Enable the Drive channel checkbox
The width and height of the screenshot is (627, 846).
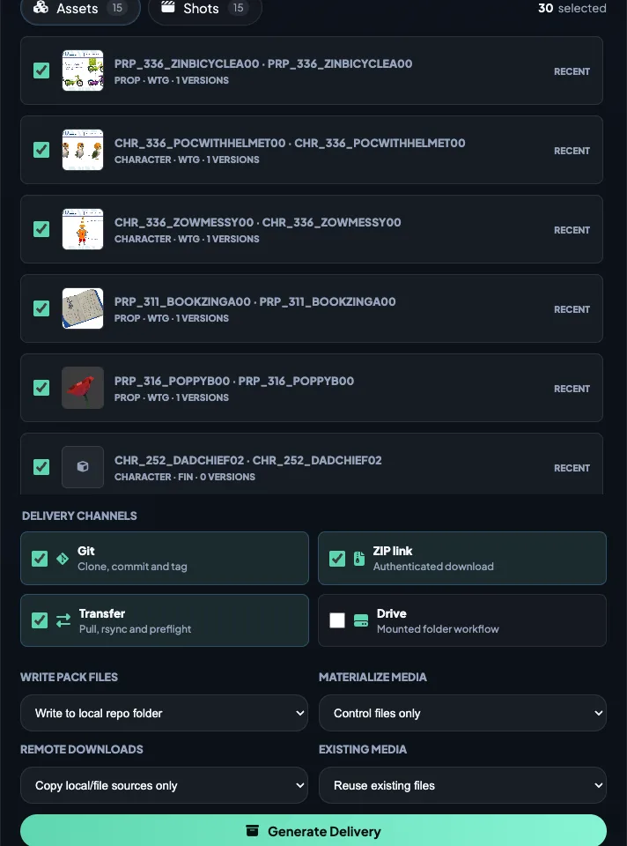click(337, 621)
